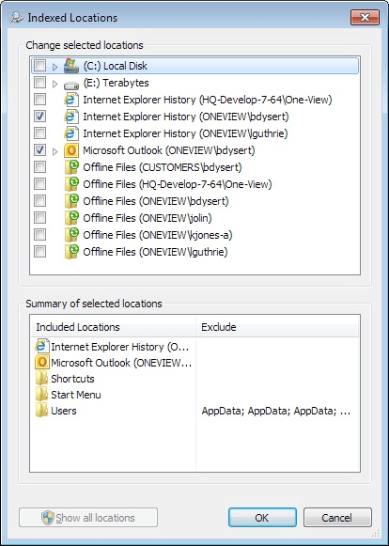
Task: Expand the Microsoft Outlook tree node
Action: [54, 151]
